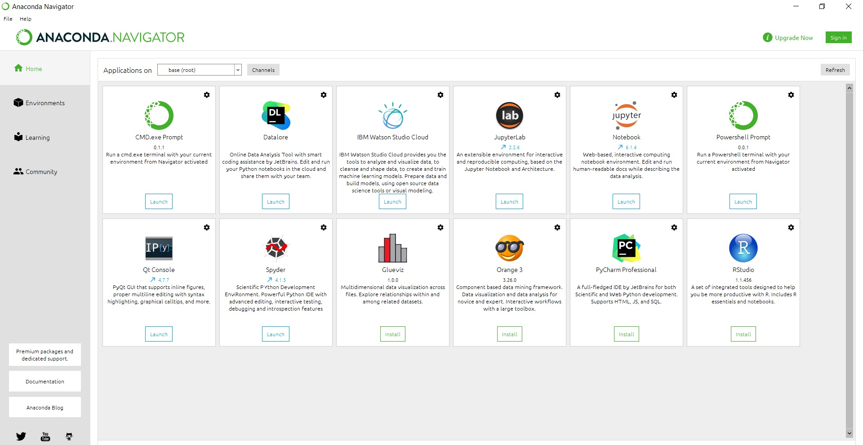Open the Learning section

pos(32,137)
